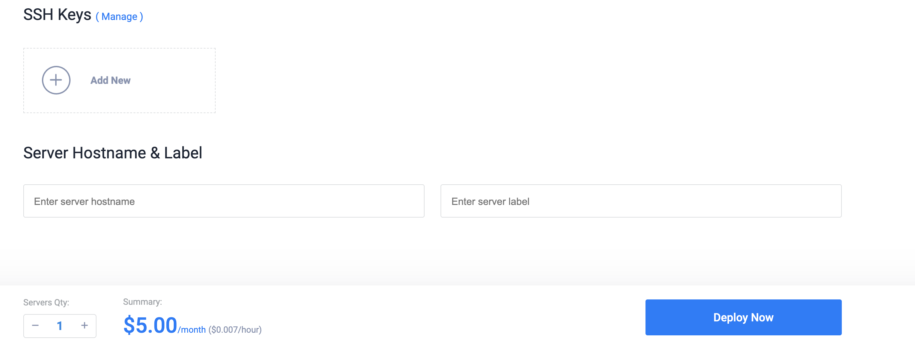The width and height of the screenshot is (915, 346).
Task: Focus the Enter server hostname field
Action: tap(224, 201)
